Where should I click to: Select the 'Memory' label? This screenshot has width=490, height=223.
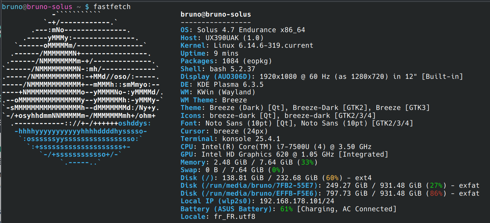193,162
